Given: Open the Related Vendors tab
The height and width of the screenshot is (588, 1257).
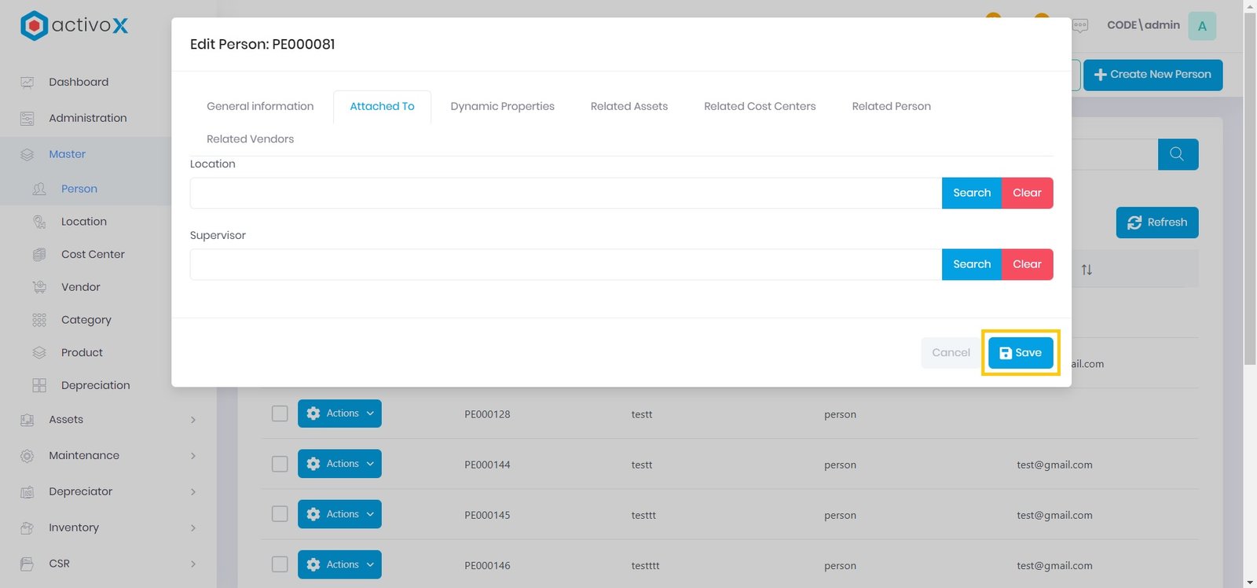Looking at the screenshot, I should tap(250, 139).
